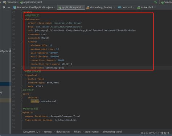Open the Simon run configuration selector

tap(166, 2)
